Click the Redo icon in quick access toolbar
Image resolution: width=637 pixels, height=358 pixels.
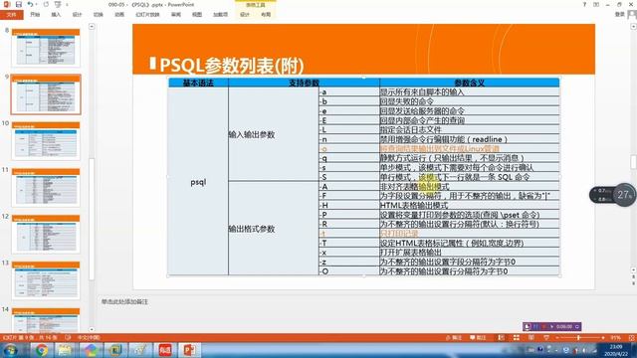(x=46, y=4)
